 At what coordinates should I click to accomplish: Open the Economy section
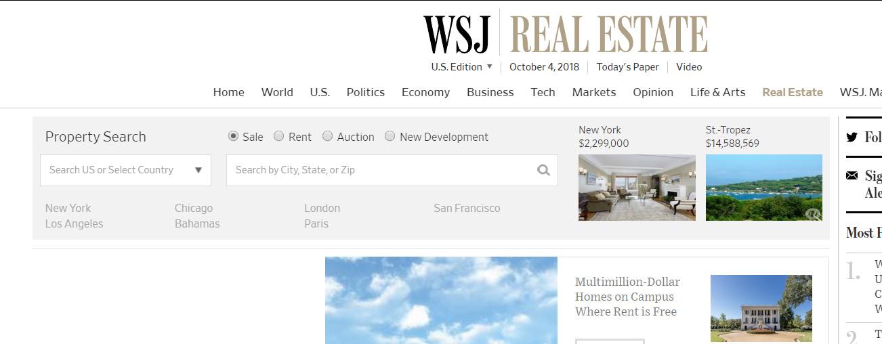coord(425,92)
